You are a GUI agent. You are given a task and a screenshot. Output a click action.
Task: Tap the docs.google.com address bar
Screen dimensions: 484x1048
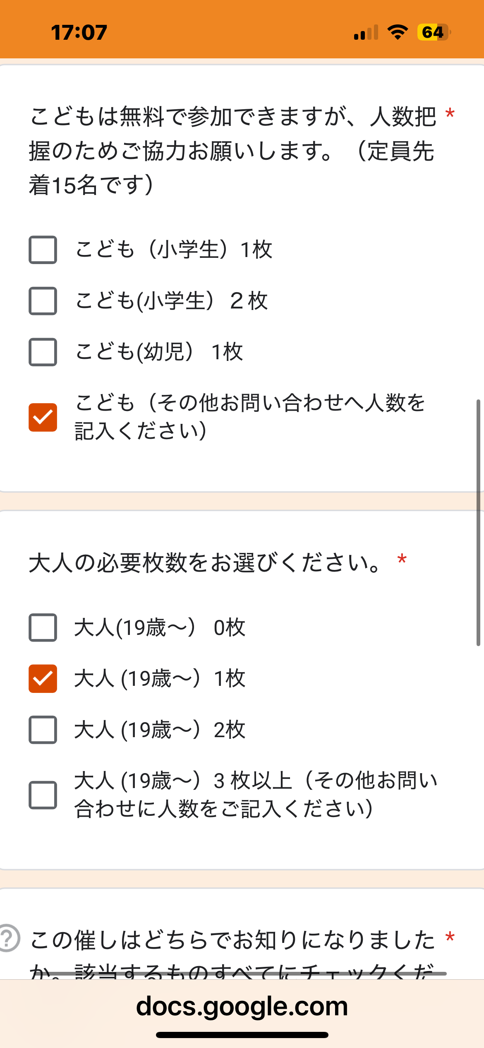point(242,1006)
